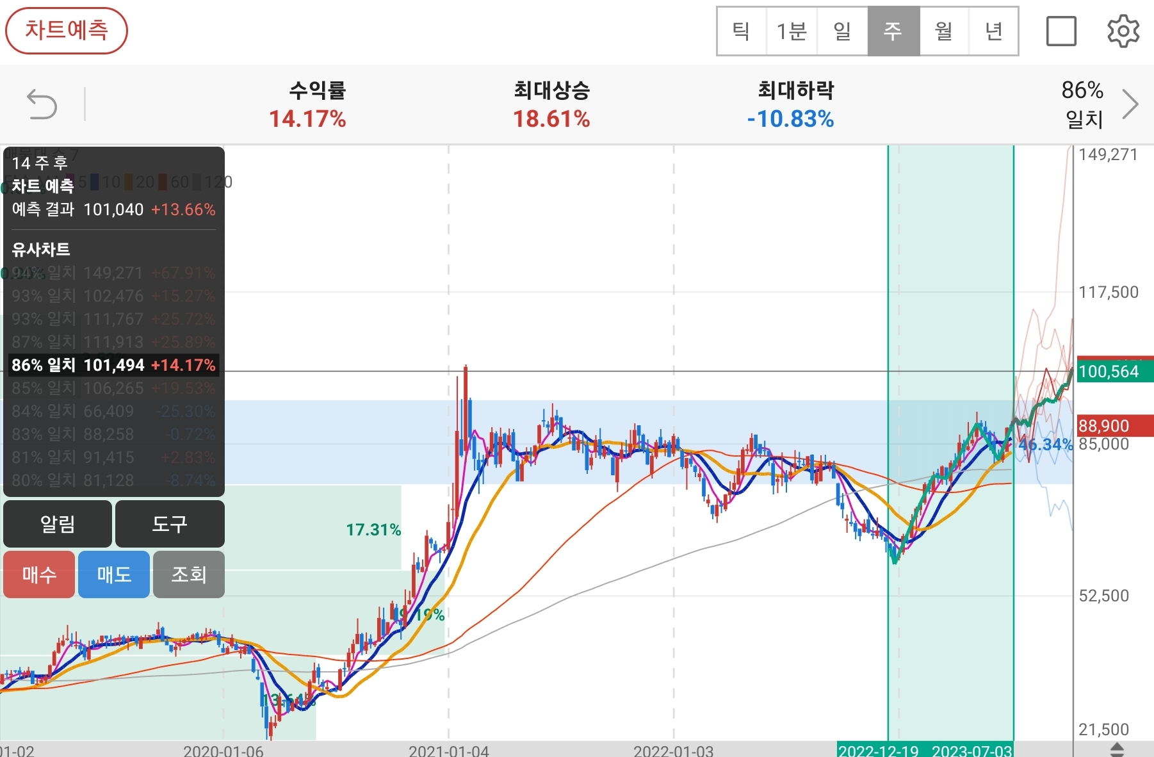Viewport: 1154px width, 757px height.
Task: Select the 93% 일치 102,476 similar chart
Action: [113, 296]
